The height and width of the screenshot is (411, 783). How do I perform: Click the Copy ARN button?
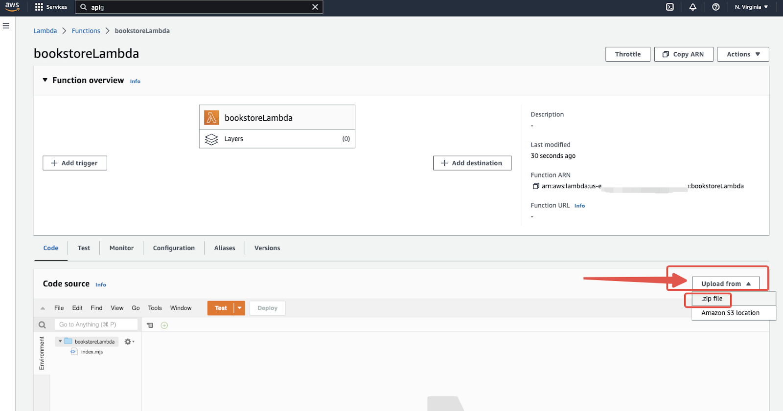[x=684, y=54]
